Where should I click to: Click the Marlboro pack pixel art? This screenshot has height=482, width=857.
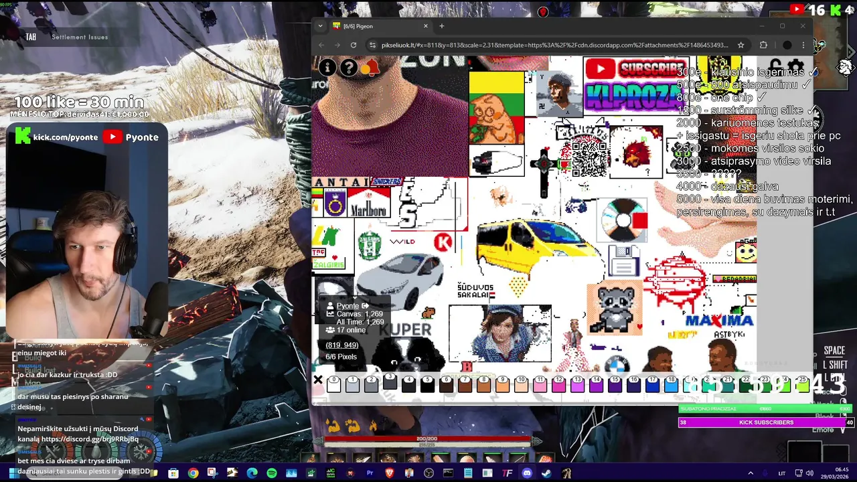[368, 204]
